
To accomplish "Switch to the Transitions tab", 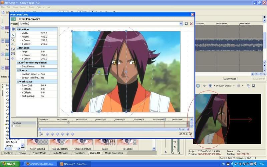I will (80, 153).
